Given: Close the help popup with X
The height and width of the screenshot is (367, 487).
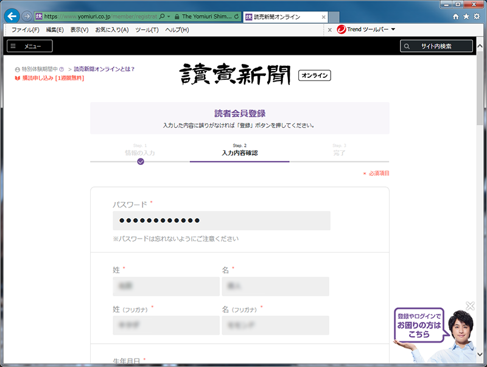Looking at the screenshot, I should [x=470, y=306].
